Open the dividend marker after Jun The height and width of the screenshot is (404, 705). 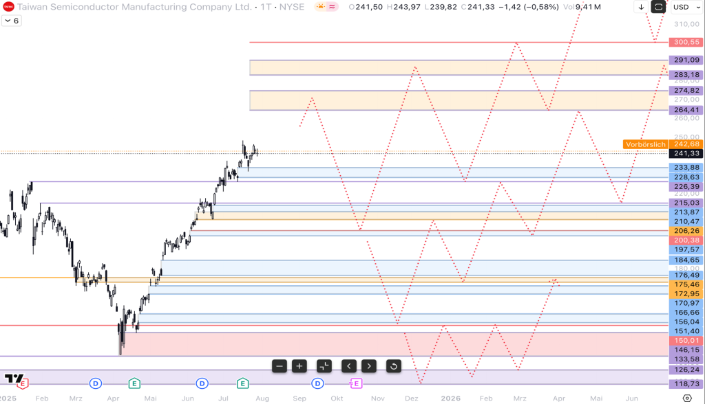coord(202,383)
